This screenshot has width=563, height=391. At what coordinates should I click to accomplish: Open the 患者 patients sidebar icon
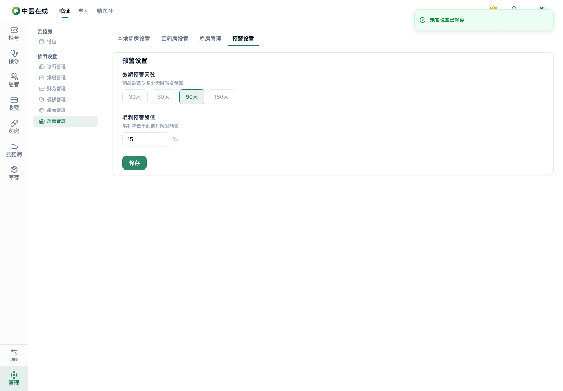14,80
